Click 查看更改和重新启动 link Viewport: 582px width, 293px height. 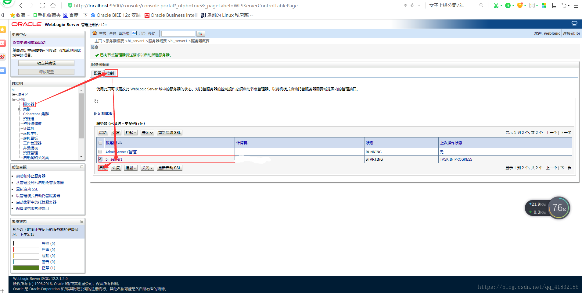(29, 43)
